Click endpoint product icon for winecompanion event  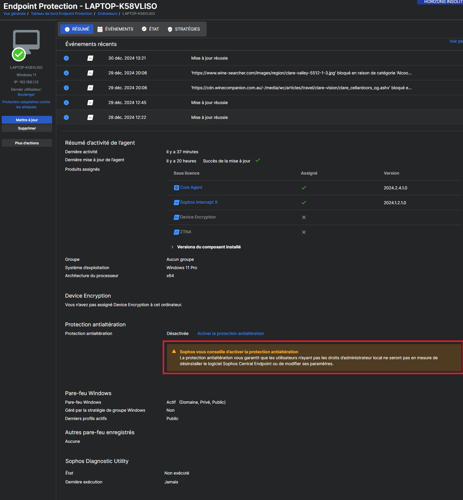tap(90, 88)
